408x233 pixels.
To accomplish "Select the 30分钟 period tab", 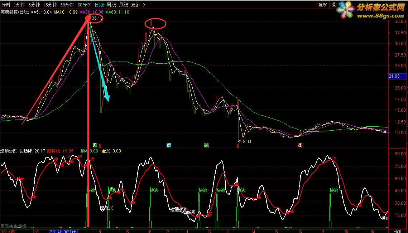I will (67, 5).
